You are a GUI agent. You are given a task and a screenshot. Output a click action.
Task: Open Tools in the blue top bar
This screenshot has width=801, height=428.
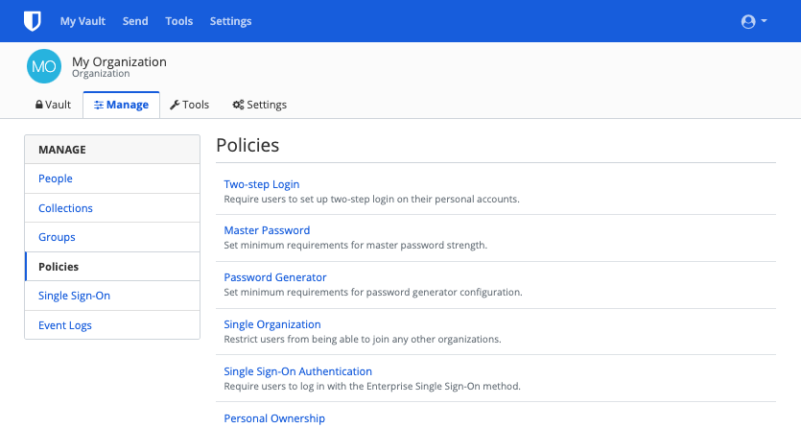[178, 21]
